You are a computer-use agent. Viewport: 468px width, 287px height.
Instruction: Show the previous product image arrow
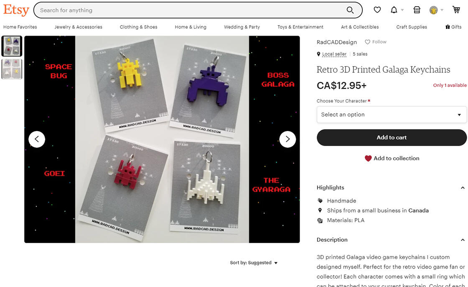pos(37,139)
